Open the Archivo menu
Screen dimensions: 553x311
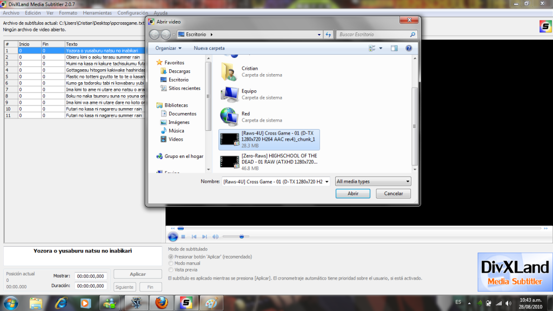pos(11,12)
